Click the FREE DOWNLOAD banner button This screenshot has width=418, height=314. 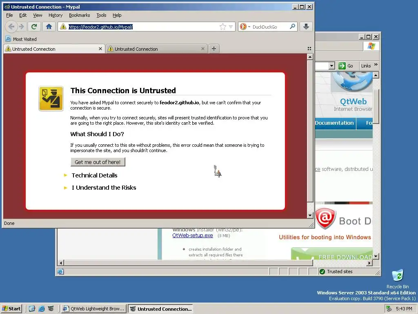(332, 253)
